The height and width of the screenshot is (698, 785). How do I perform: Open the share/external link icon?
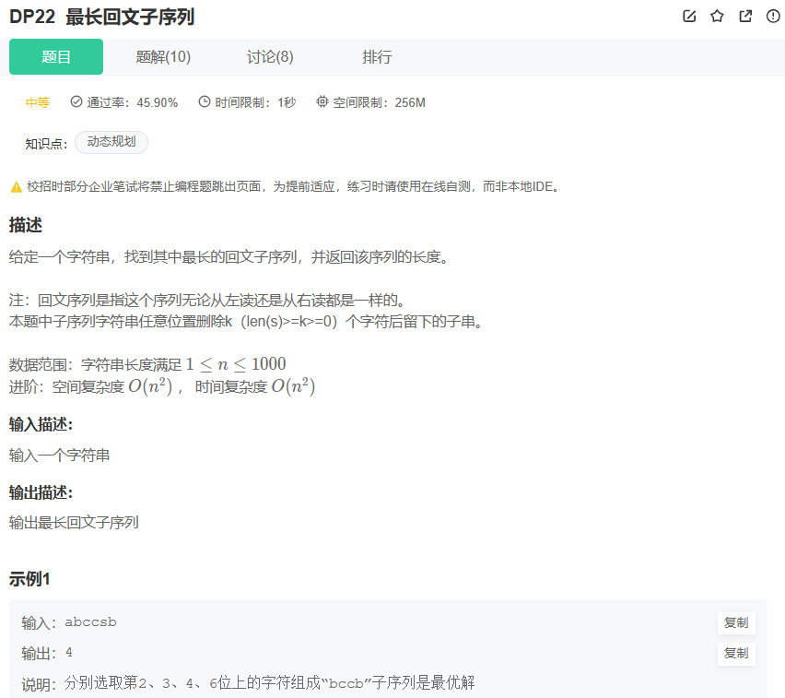(744, 17)
